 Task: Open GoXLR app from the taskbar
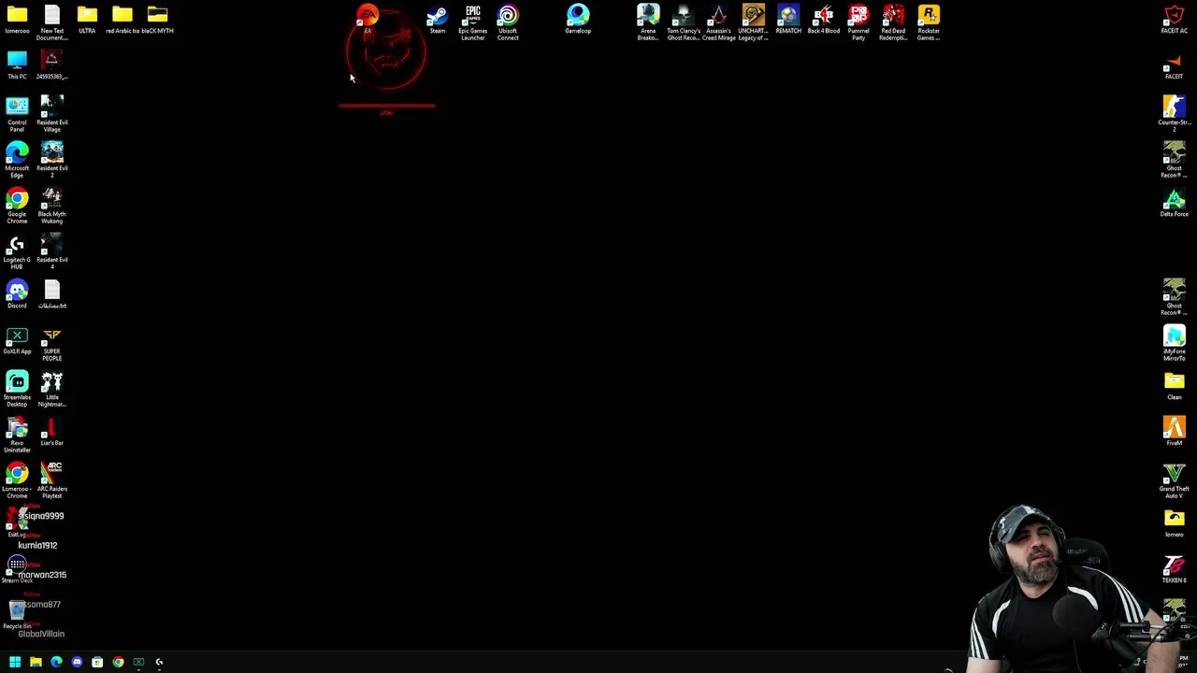[138, 662]
